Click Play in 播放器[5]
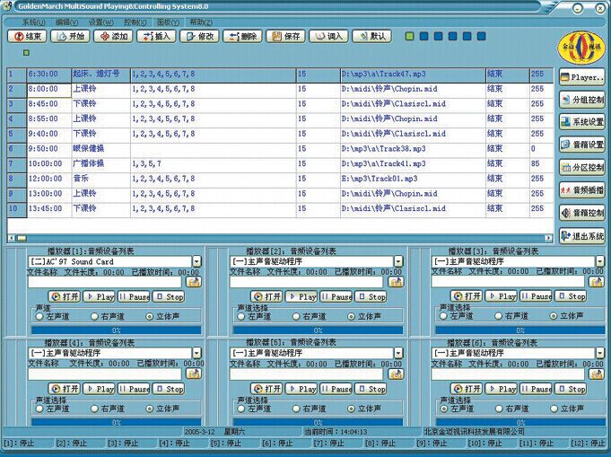Image resolution: width=611 pixels, height=457 pixels. 301,389
